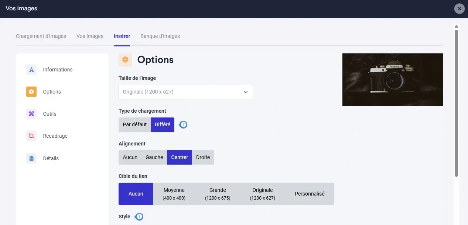This screenshot has height=225, width=468.
Task: Click the Options heading text
Action: coord(156,60)
